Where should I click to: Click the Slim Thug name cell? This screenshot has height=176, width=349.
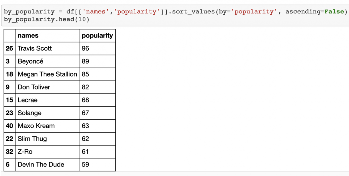(48, 139)
